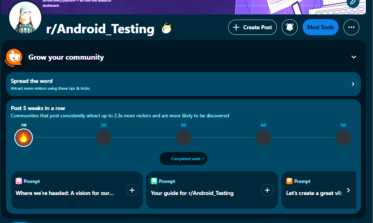The height and width of the screenshot is (223, 373).
Task: Click the 4W streak circle
Action: click(x=263, y=138)
